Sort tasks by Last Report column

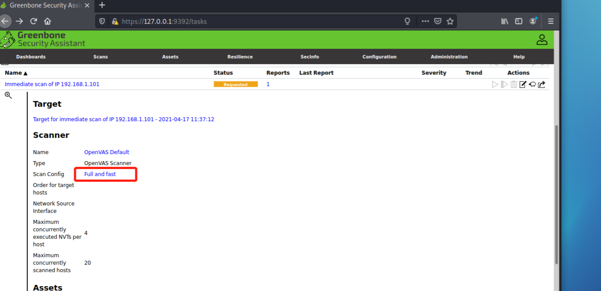click(x=316, y=73)
